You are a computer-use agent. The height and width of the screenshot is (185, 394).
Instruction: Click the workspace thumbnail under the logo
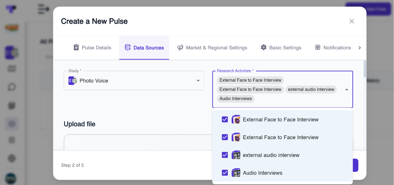click(x=12, y=28)
